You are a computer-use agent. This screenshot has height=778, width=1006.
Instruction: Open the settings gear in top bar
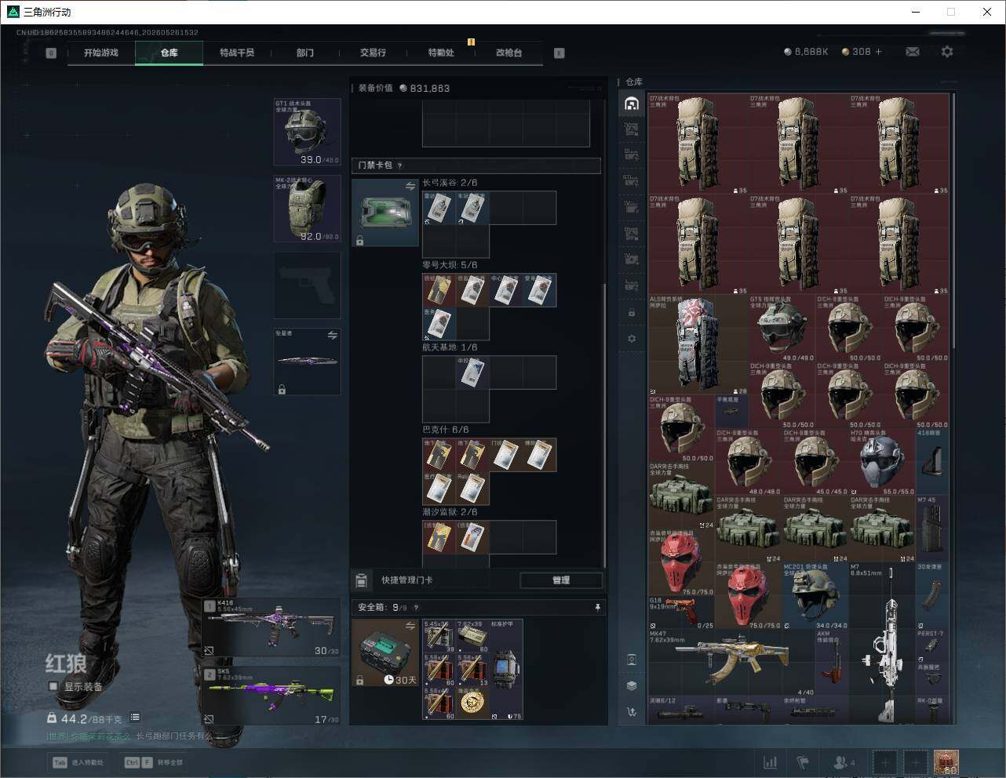[x=947, y=52]
